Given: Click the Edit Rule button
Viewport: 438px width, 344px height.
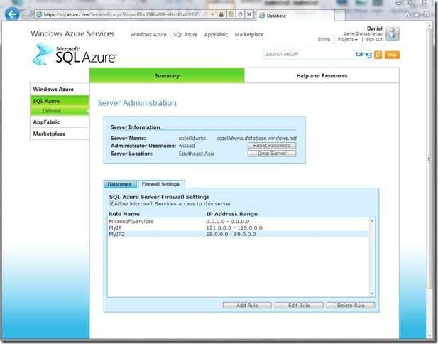Looking at the screenshot, I should [299, 306].
